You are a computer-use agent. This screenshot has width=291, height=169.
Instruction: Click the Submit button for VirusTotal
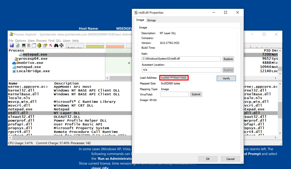point(196,94)
